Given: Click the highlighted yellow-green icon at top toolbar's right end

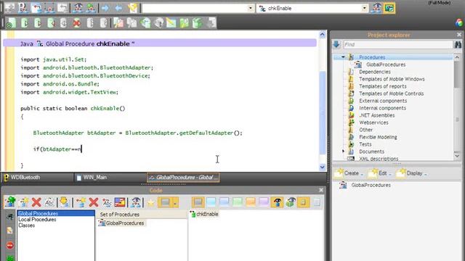Looking at the screenshot, I should pyautogui.click(x=389, y=8).
